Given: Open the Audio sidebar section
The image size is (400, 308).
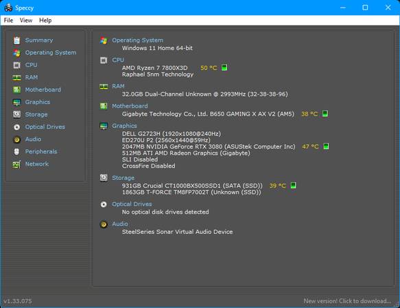Looking at the screenshot, I should tap(33, 139).
